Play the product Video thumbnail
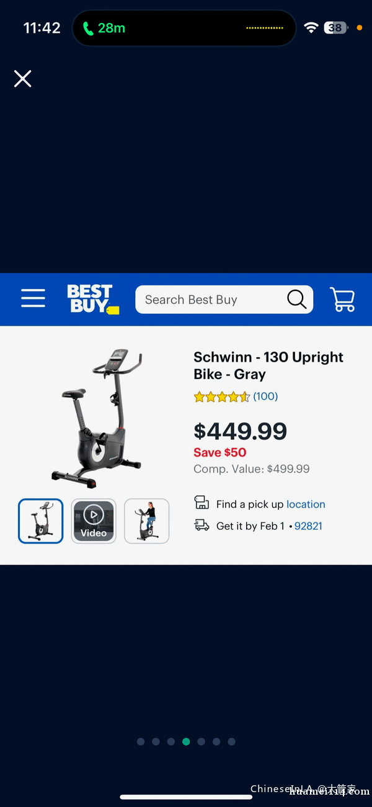Image resolution: width=372 pixels, height=807 pixels. pos(94,521)
